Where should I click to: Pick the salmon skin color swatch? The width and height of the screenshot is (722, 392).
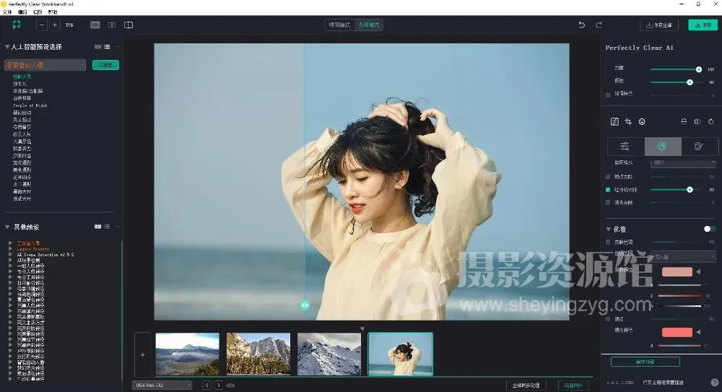coord(677,271)
